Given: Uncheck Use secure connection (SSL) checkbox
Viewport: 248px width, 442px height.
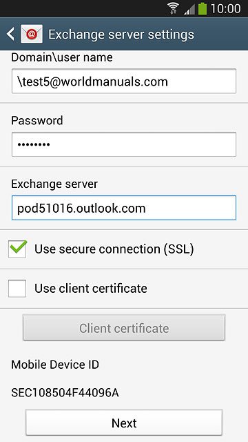Looking at the screenshot, I should 17,249.
